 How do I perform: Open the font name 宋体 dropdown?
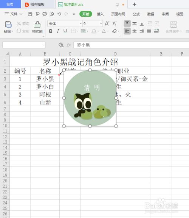[x=81, y=23]
